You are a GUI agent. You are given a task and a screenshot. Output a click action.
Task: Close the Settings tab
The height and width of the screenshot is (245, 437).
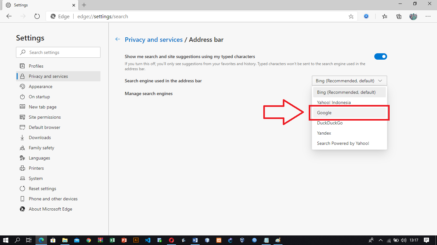point(74,5)
